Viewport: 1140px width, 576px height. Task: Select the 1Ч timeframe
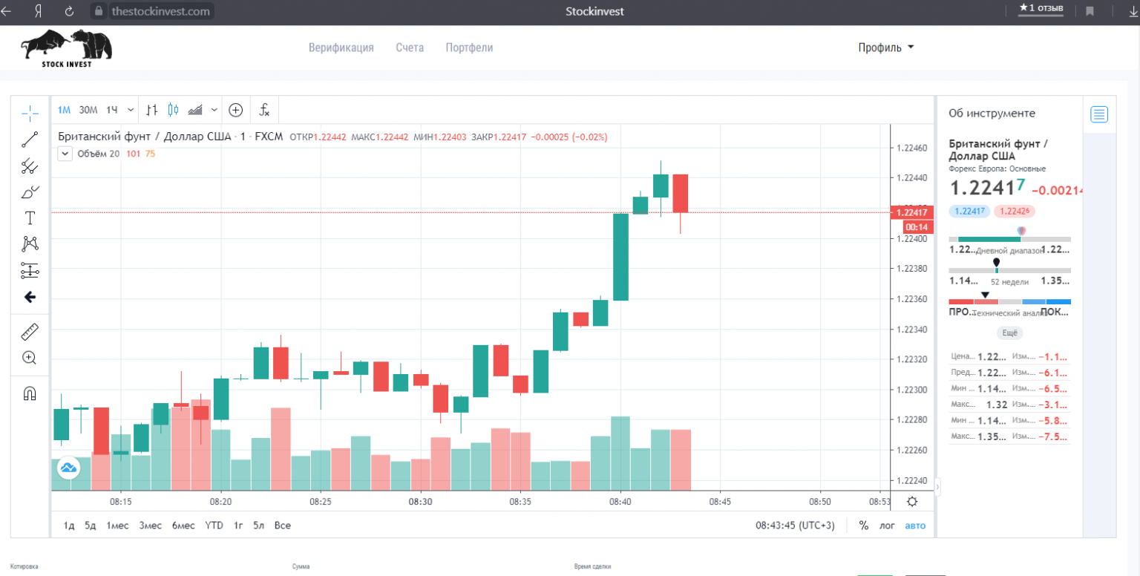[111, 110]
